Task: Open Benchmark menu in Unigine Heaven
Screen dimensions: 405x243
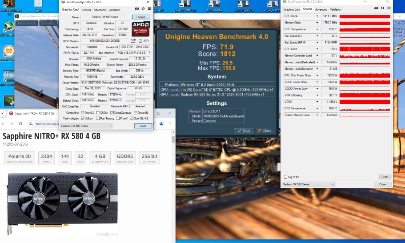Action: click(27, 23)
